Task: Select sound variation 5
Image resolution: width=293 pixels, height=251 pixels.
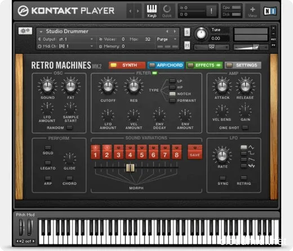Action: (x=142, y=152)
